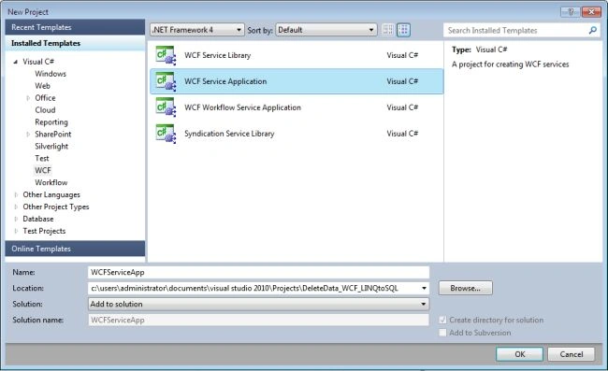Select the Silverlight tree item
The width and height of the screenshot is (608, 371).
click(51, 147)
